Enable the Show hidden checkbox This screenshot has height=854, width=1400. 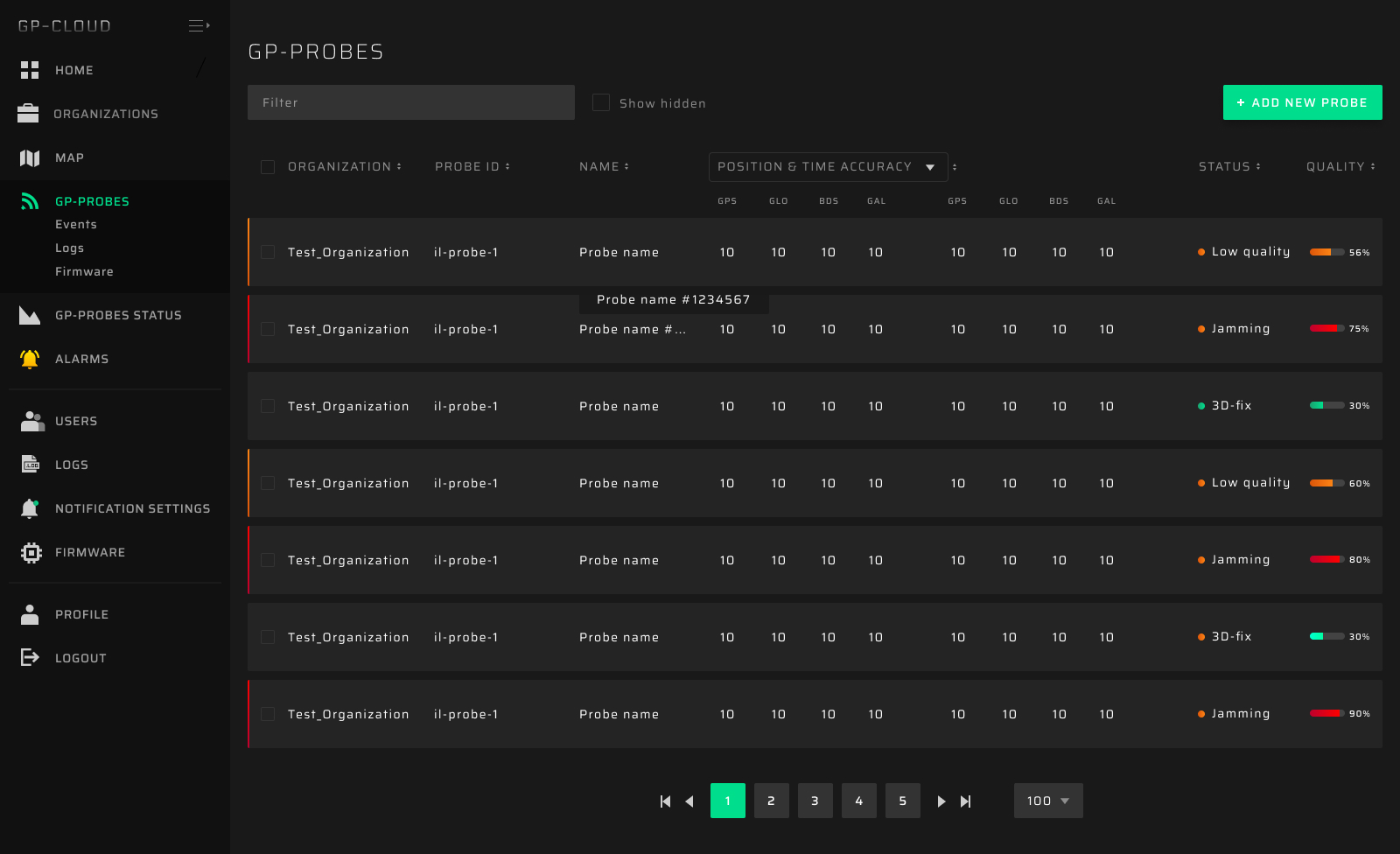[x=601, y=102]
